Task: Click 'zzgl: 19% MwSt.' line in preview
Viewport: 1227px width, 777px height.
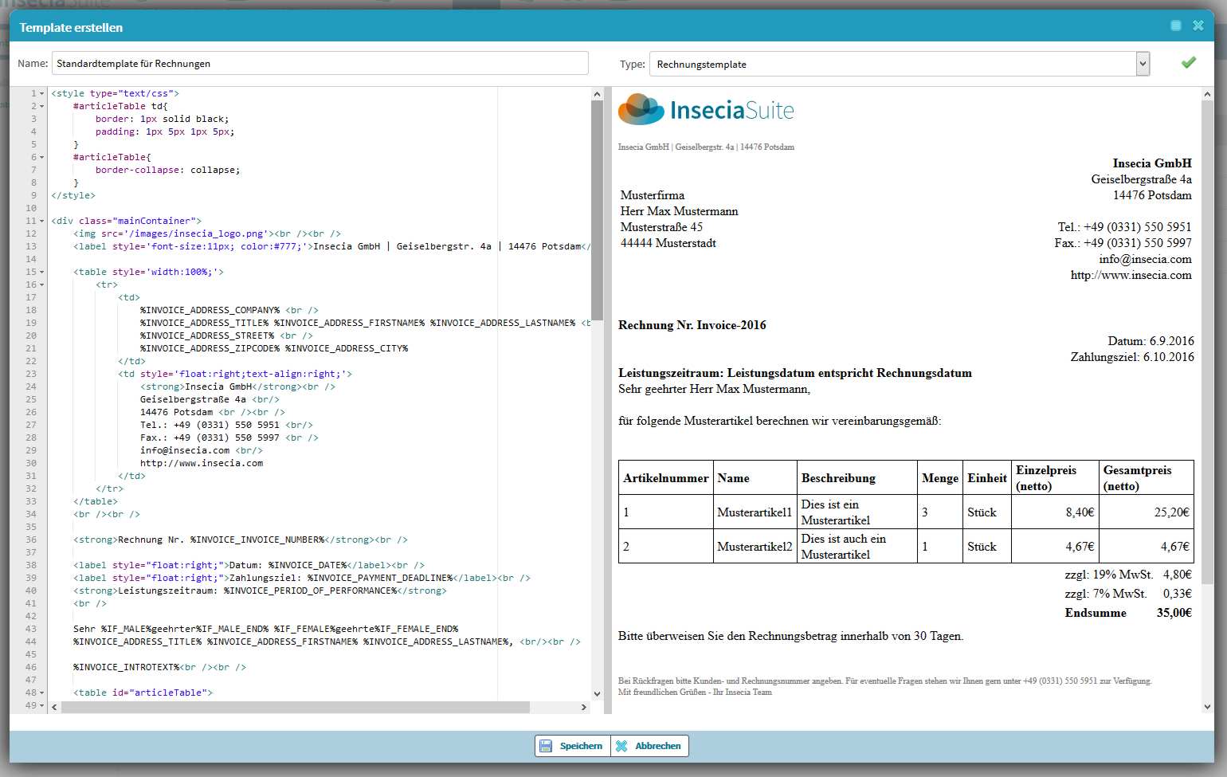Action: [x=1109, y=575]
